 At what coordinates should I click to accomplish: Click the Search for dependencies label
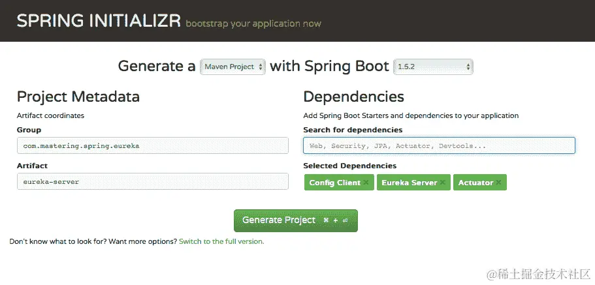353,130
